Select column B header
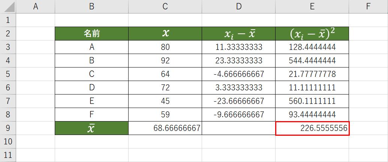Viewport: 388px width, 162px height. 91,6
